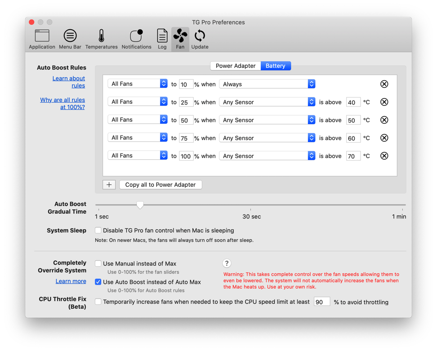This screenshot has height=351, width=437.
Task: Remove the Always 10% rule
Action: click(384, 84)
